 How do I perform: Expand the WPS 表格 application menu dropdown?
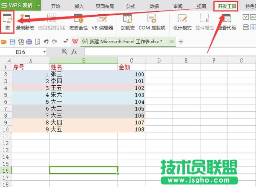[x=39, y=6]
